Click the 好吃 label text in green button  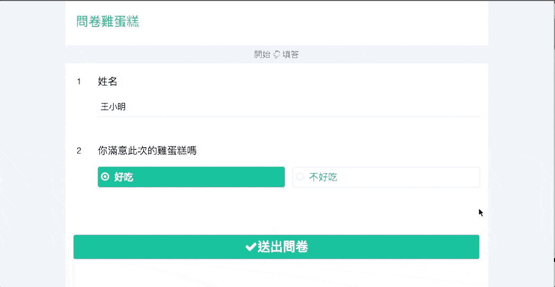tap(124, 177)
